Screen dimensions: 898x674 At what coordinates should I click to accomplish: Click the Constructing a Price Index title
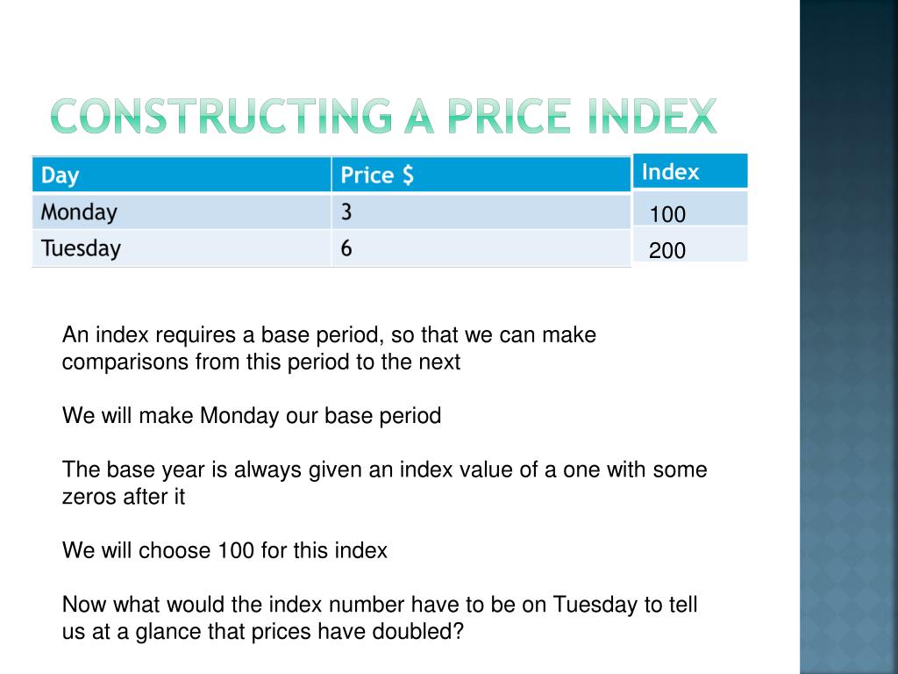point(384,116)
